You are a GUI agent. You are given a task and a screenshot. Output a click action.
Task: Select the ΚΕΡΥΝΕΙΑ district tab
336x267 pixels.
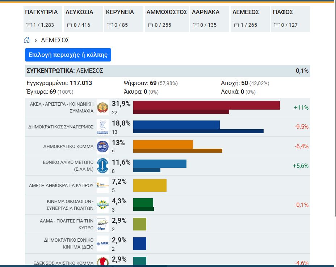(x=123, y=19)
